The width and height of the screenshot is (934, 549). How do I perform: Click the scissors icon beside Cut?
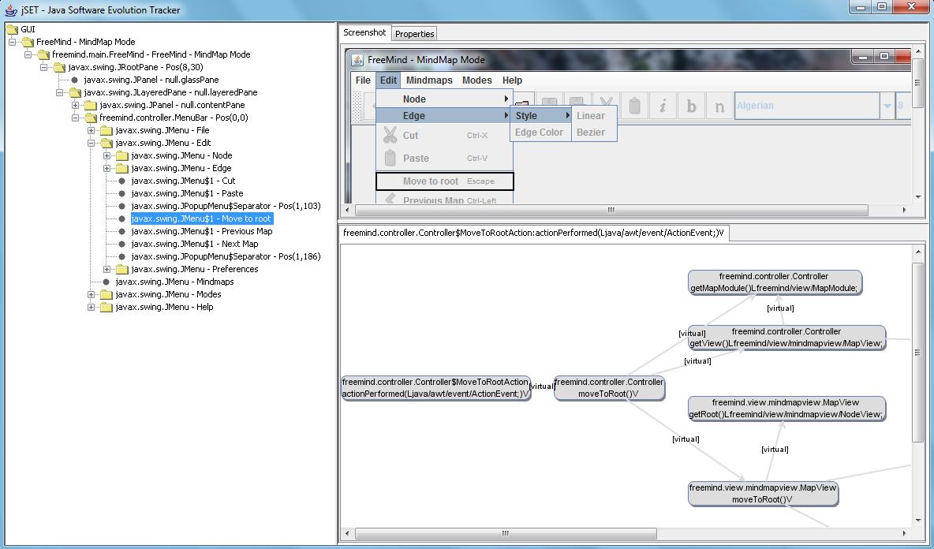coord(390,136)
